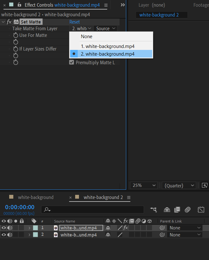
Task: Hide layer 2 video with eye icon
Action: click(3, 235)
